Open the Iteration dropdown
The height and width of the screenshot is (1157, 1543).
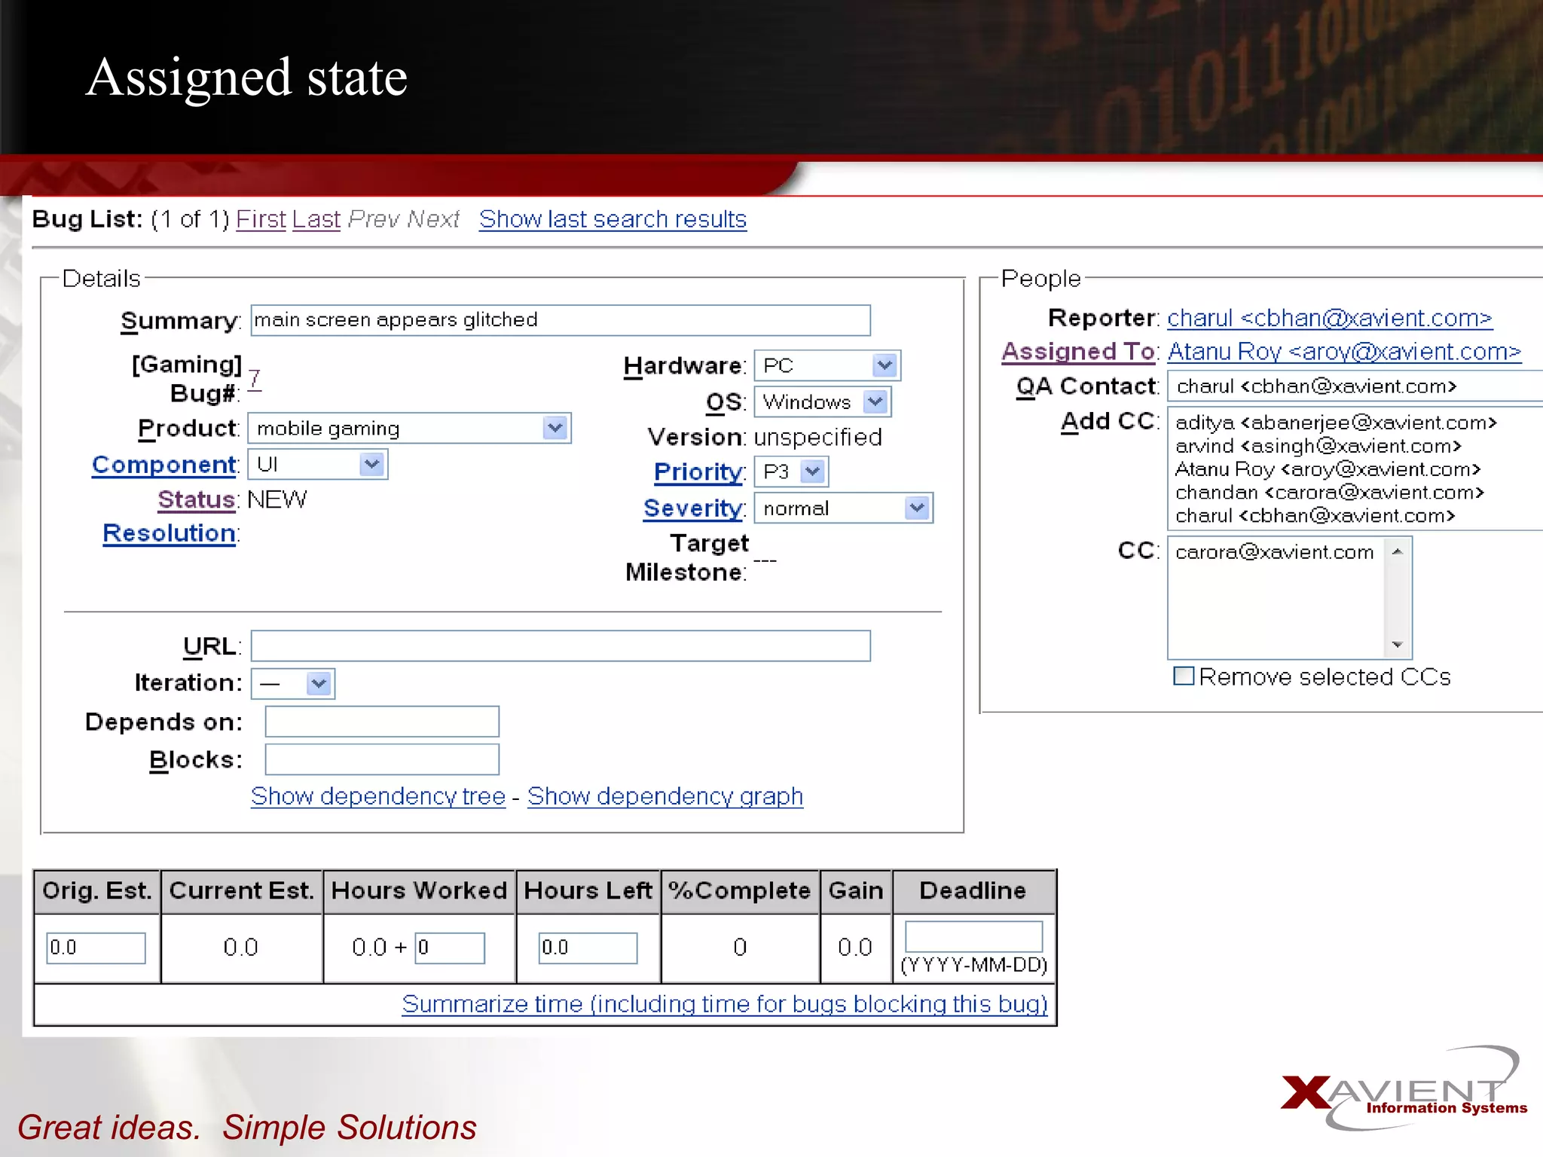pos(292,683)
